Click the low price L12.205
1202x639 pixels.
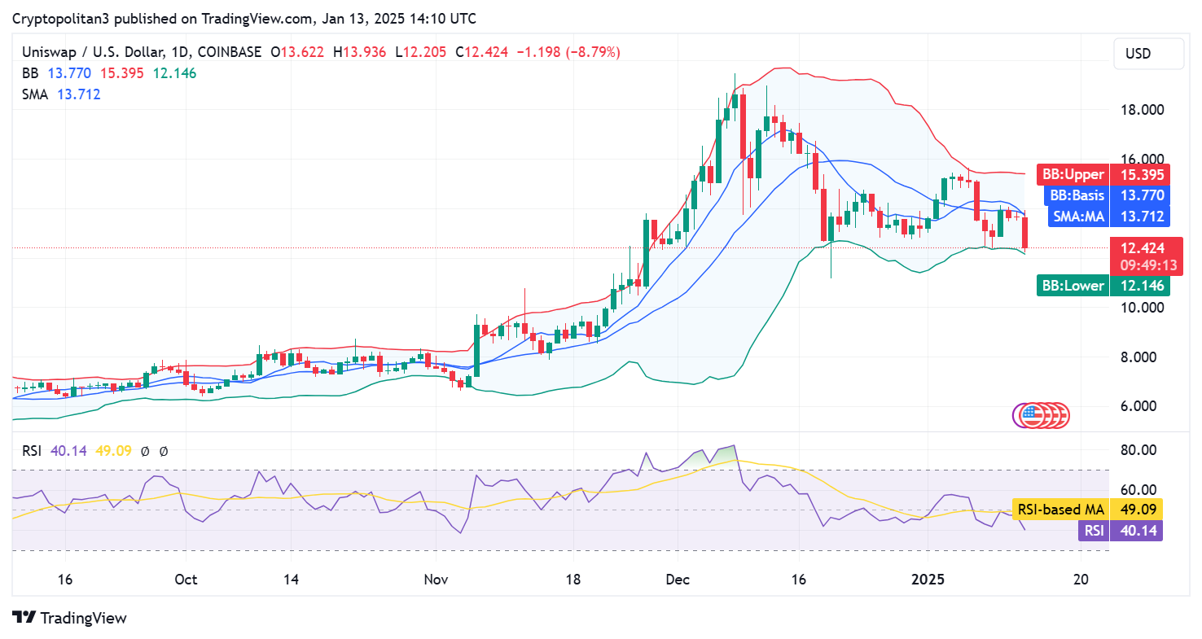click(x=420, y=52)
